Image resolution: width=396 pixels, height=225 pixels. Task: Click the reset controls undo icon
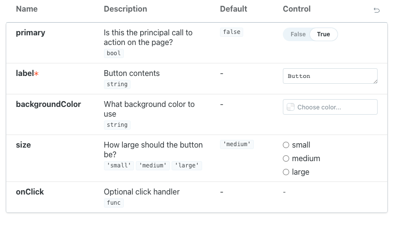(377, 10)
